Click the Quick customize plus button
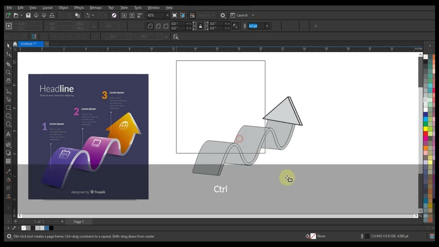 click(x=316, y=26)
